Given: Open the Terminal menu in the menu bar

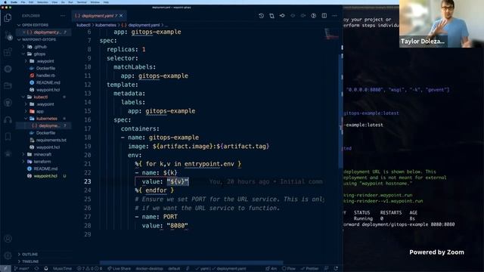Looking at the screenshot, I should (82, 2).
